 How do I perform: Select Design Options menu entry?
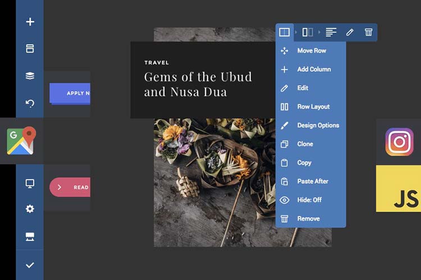pos(318,125)
